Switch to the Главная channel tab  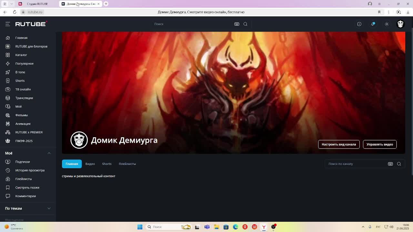72,164
